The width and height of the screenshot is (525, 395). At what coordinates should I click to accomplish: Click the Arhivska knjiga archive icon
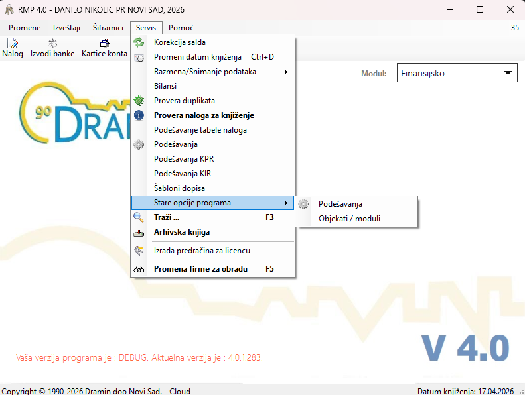139,233
